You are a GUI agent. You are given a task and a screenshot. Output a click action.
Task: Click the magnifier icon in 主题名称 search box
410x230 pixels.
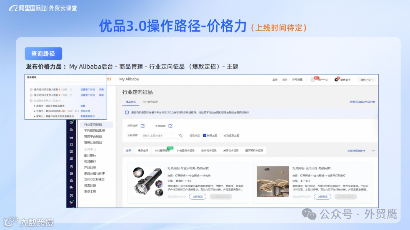click(x=180, y=136)
